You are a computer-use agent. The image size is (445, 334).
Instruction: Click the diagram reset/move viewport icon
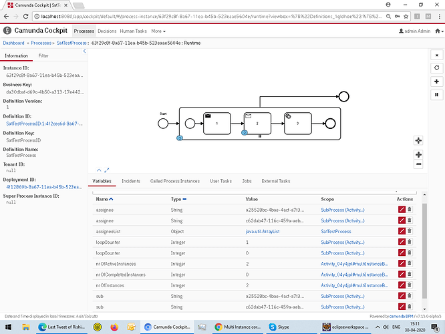click(x=418, y=140)
